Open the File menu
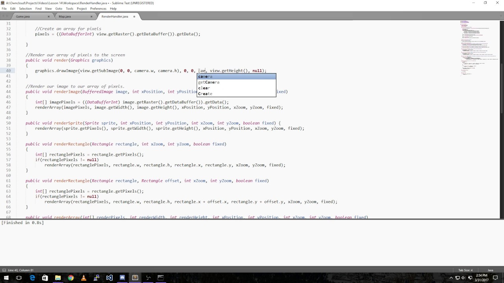Screen dimensions: 504x283 pyautogui.click(x=4, y=9)
